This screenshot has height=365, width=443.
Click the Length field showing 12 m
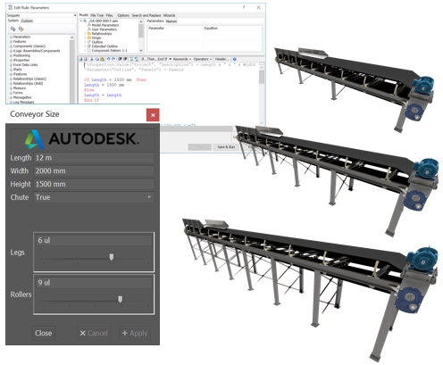[94, 158]
